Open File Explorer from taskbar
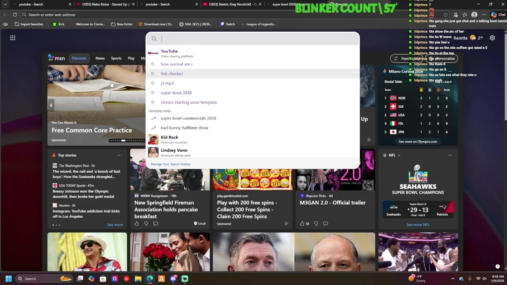The image size is (507, 285). (x=138, y=279)
